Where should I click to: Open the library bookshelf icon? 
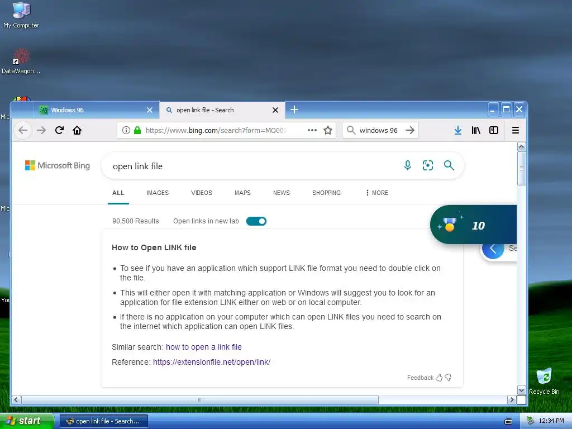tap(476, 130)
